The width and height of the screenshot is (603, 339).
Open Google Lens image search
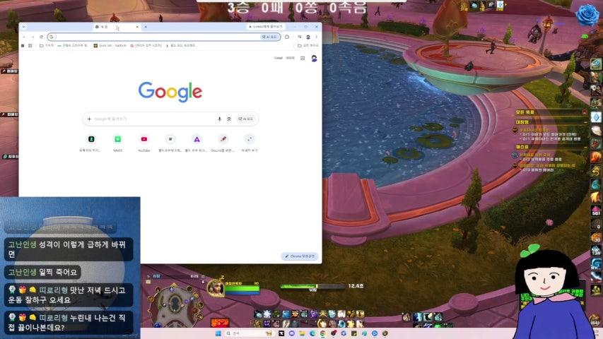[x=229, y=119]
